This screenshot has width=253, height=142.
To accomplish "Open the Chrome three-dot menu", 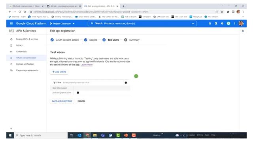I will coord(243,12).
